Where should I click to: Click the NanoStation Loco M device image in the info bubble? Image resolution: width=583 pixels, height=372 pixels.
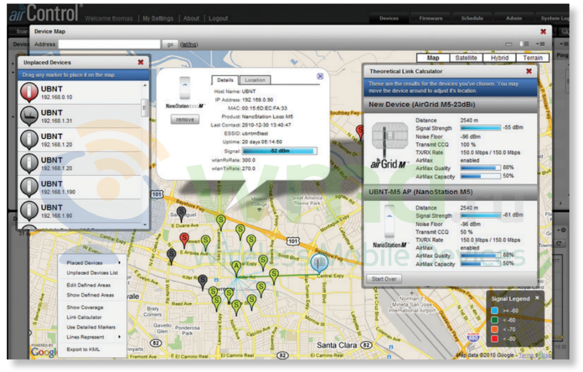point(185,88)
